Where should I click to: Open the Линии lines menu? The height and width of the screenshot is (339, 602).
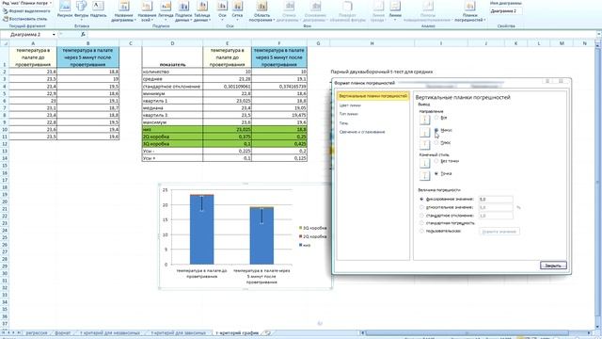tap(395, 11)
